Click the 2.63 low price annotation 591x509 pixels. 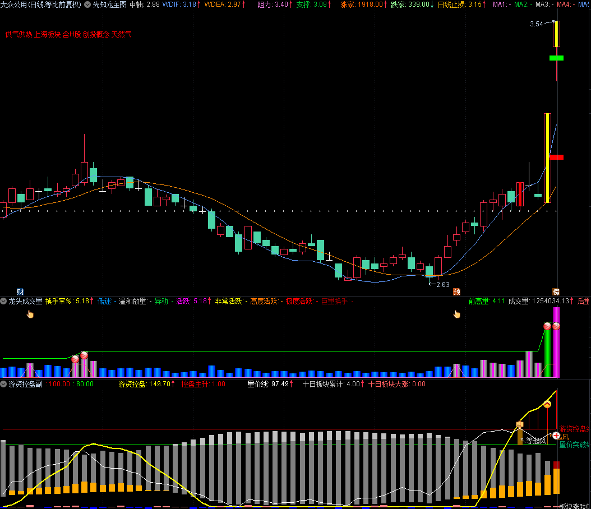(x=442, y=284)
